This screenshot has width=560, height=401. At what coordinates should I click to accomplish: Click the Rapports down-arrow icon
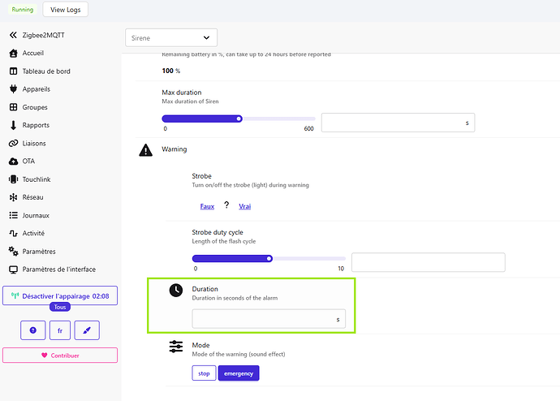(13, 125)
